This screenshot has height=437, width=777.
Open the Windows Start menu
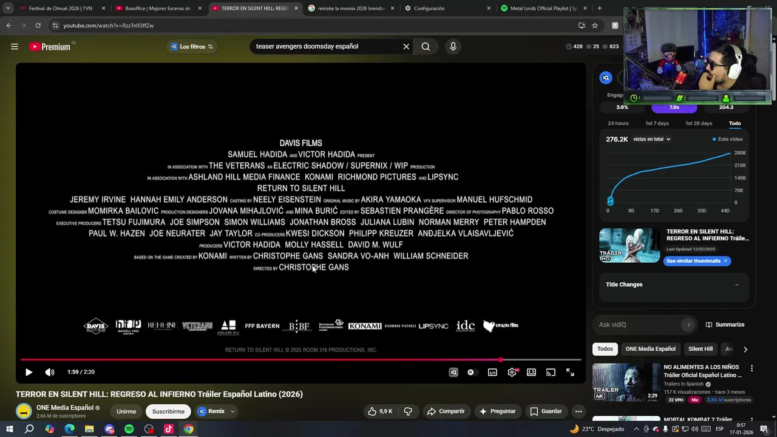click(10, 429)
